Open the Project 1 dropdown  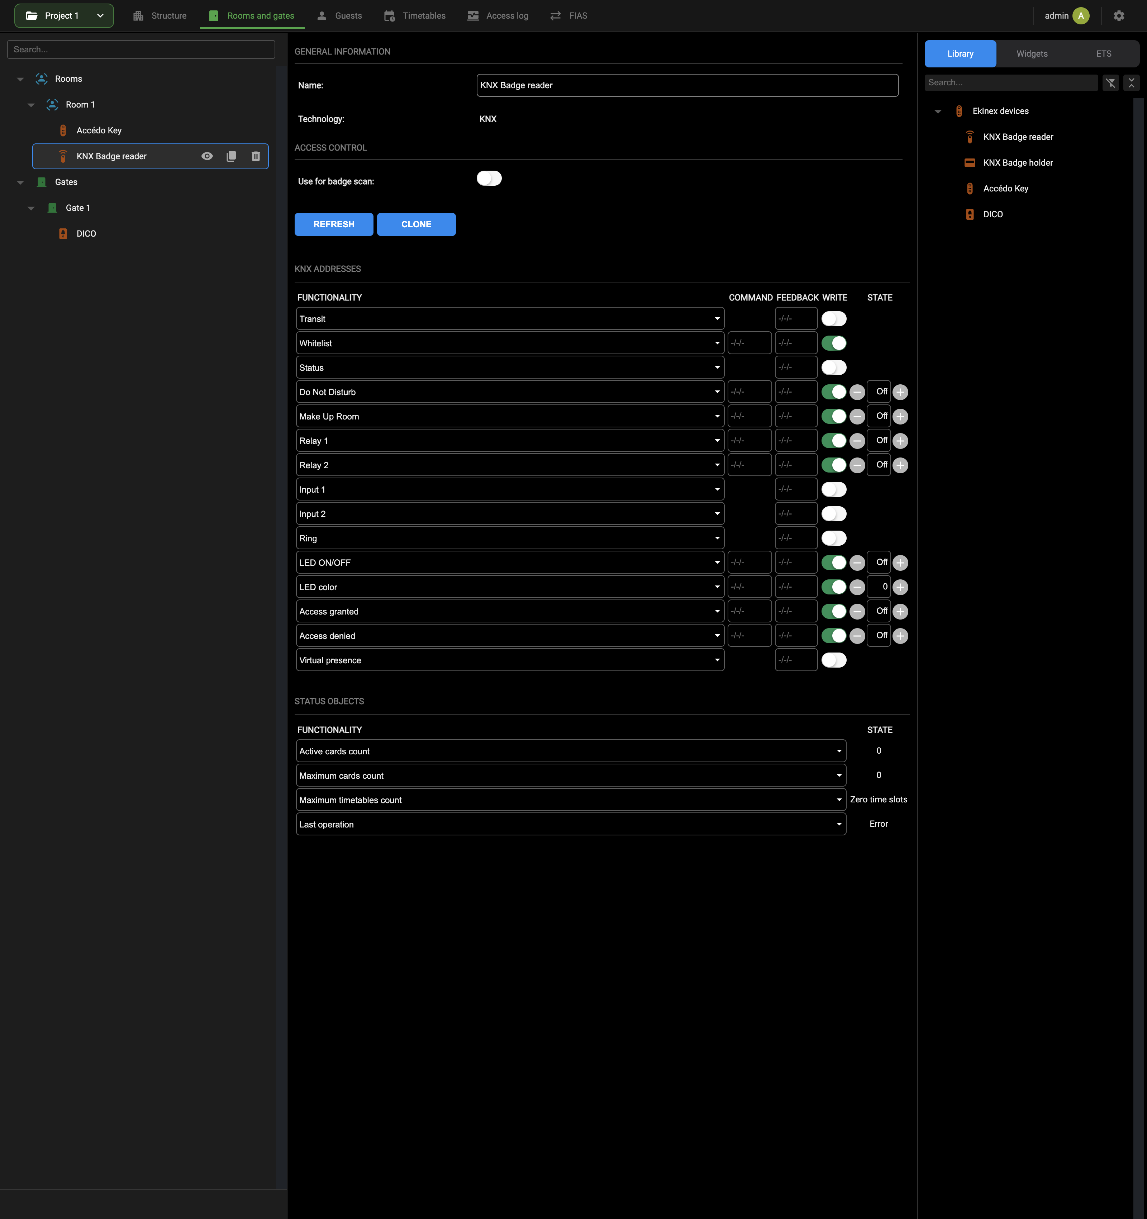pos(64,16)
